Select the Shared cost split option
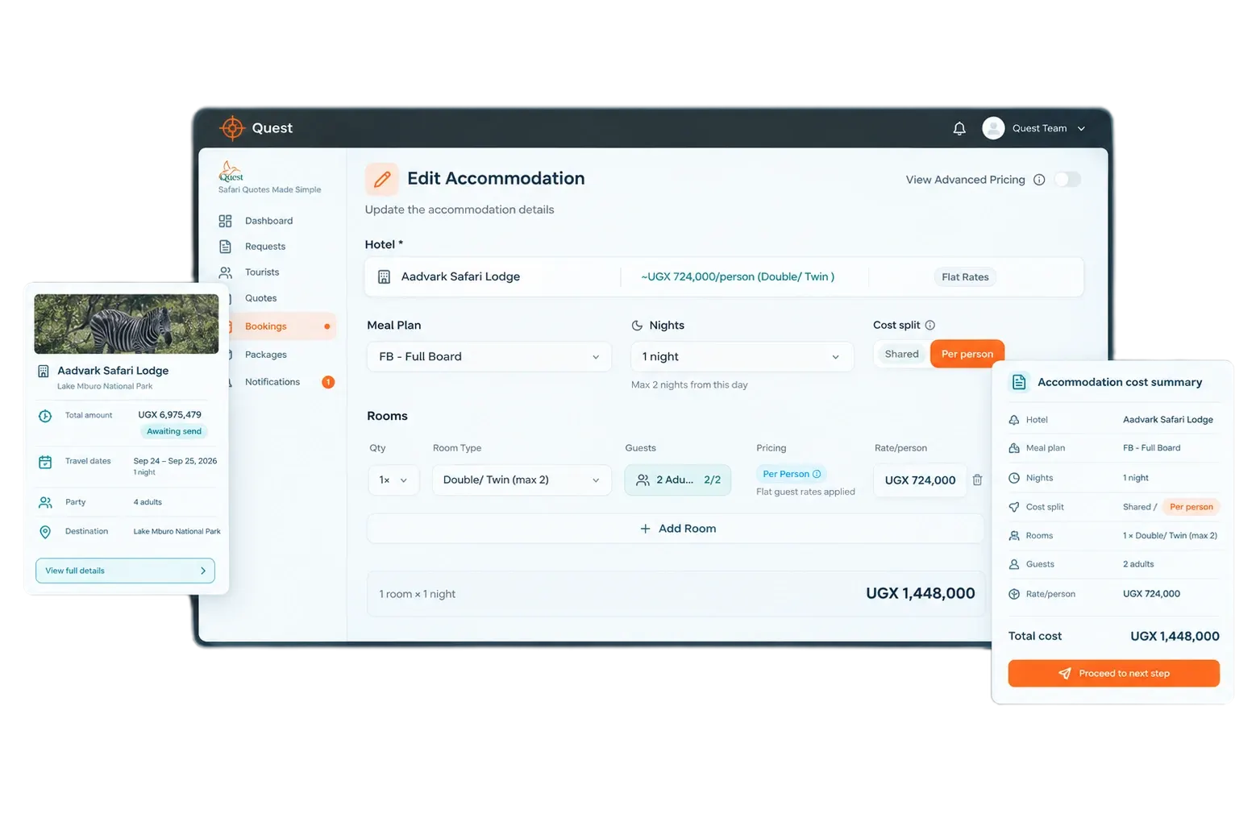1256x814 pixels. (901, 354)
